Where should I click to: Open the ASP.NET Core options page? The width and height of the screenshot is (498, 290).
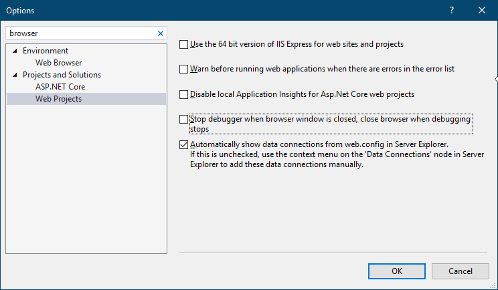(x=60, y=87)
